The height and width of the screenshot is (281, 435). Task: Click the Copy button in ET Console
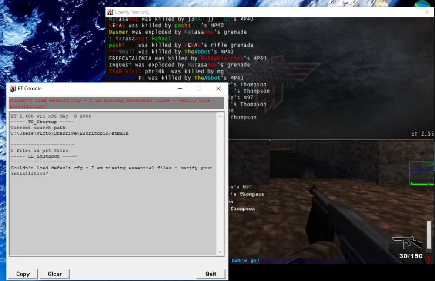click(23, 274)
